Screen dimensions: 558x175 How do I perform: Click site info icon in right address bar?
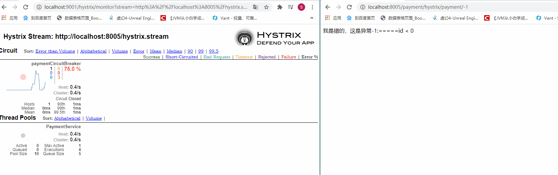point(362,7)
